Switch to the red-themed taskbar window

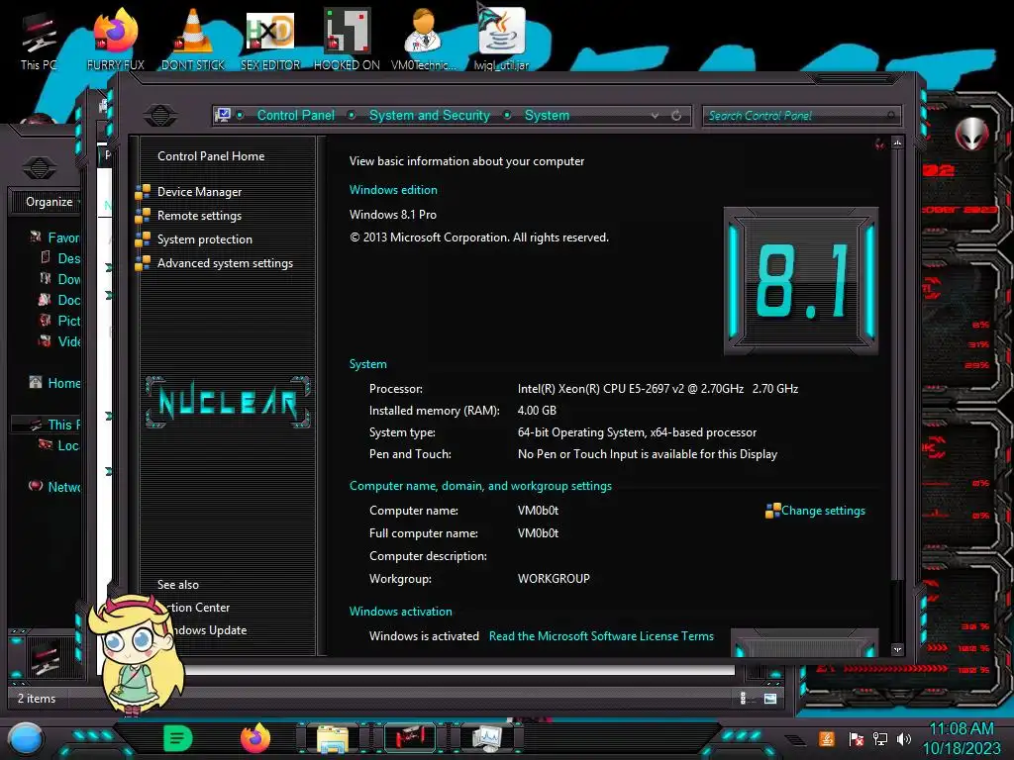pyautogui.click(x=409, y=738)
